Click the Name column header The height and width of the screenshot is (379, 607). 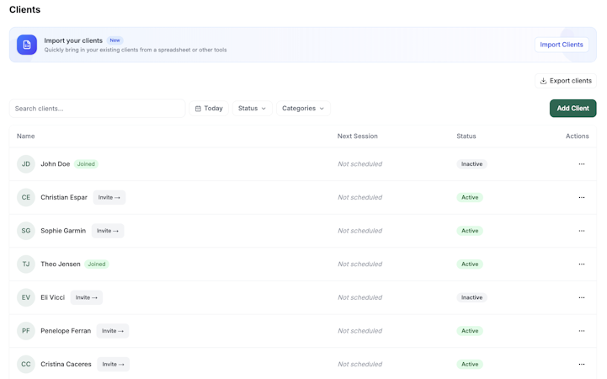click(25, 136)
